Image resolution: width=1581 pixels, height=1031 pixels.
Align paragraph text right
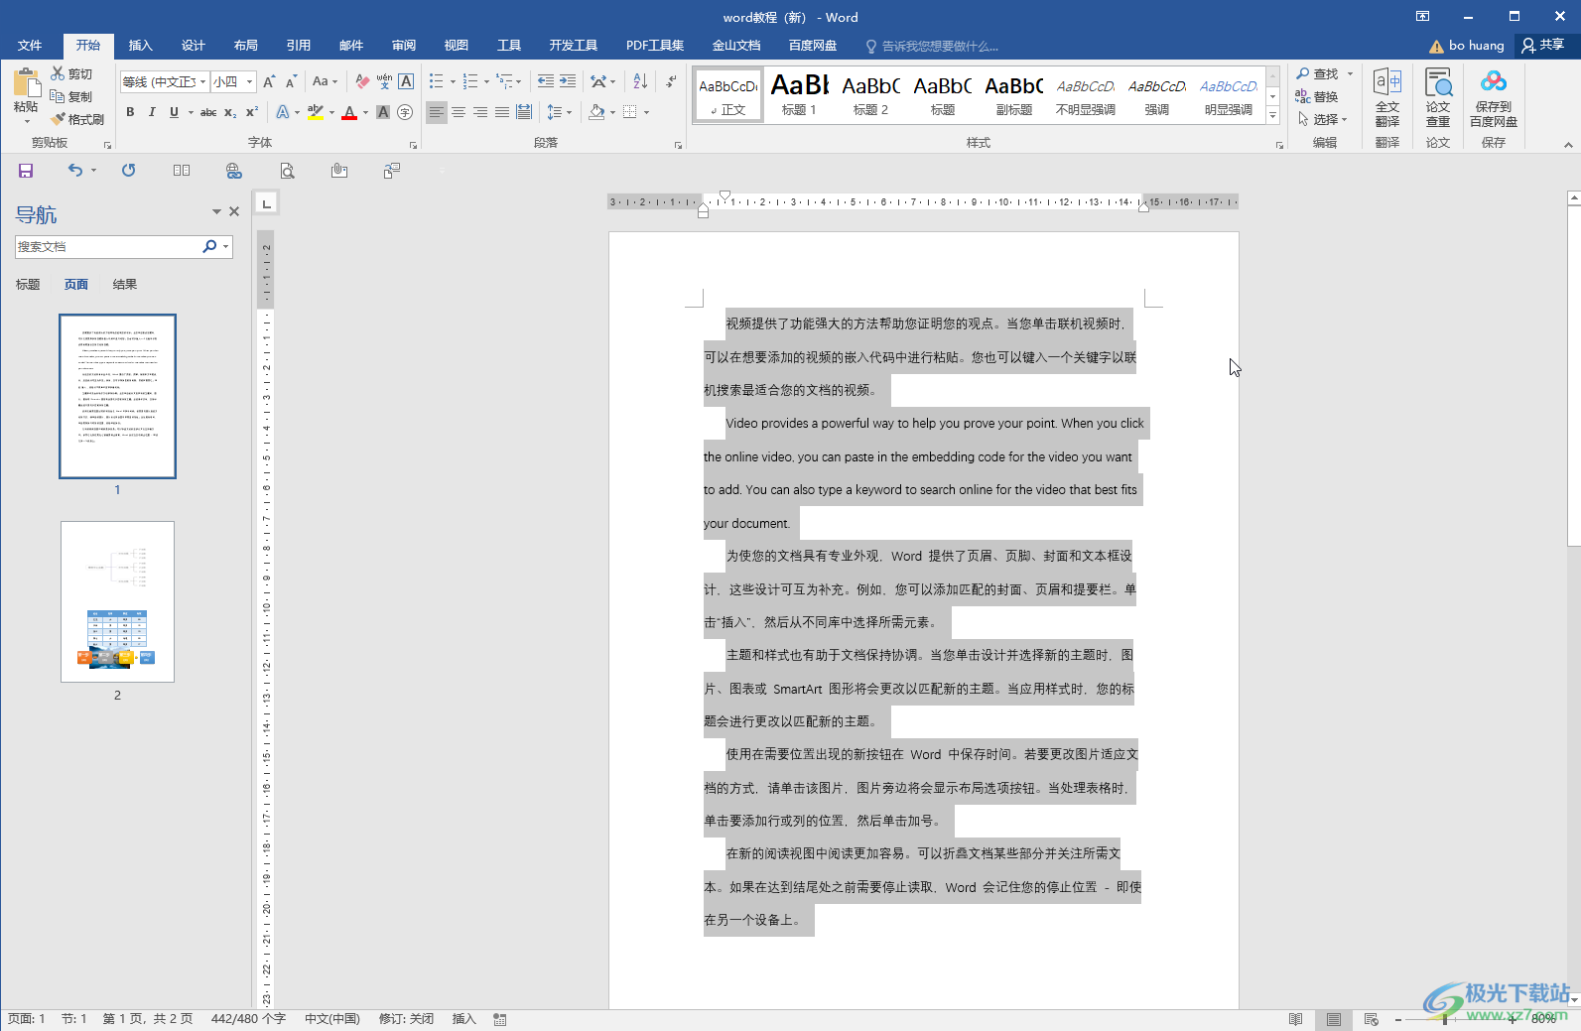tap(480, 112)
